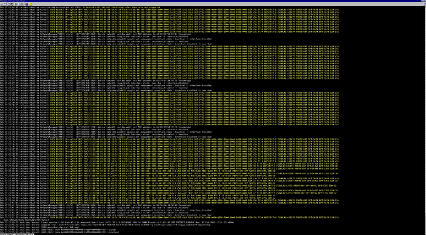Viewport: 426px width, 235px height.
Task: Click the red icon in the toolbar
Action: click(x=27, y=4)
